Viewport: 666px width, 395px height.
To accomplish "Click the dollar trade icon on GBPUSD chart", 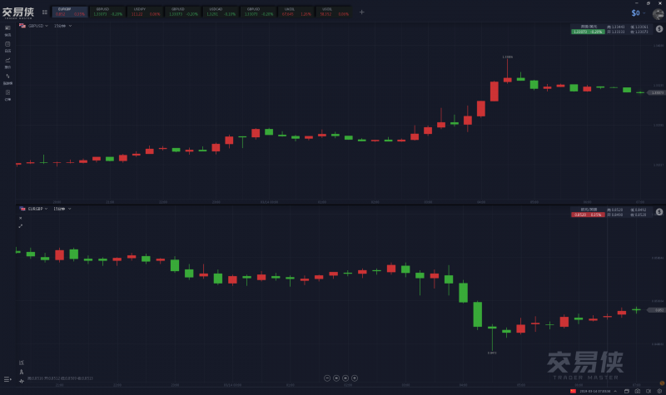I will (659, 29).
